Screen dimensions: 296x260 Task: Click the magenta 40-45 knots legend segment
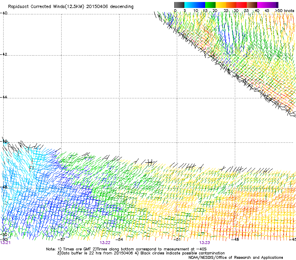click(x=262, y=5)
